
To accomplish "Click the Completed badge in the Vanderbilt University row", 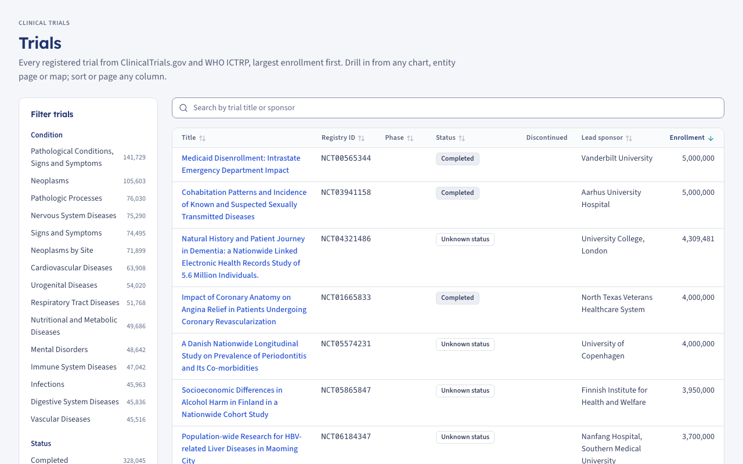I will (x=457, y=159).
